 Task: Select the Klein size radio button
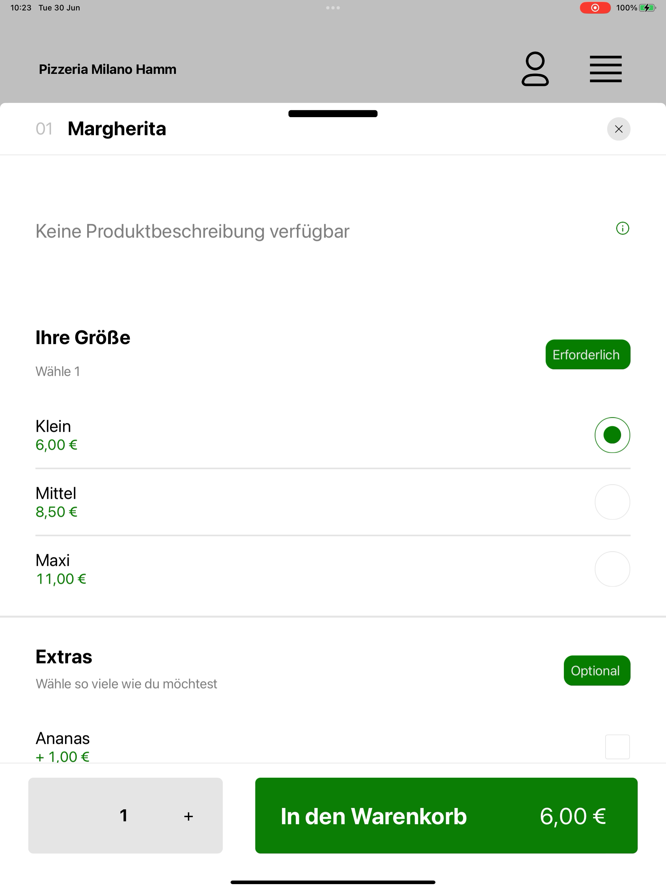coord(612,435)
